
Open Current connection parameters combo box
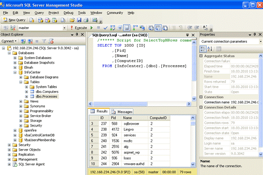(x=230, y=42)
